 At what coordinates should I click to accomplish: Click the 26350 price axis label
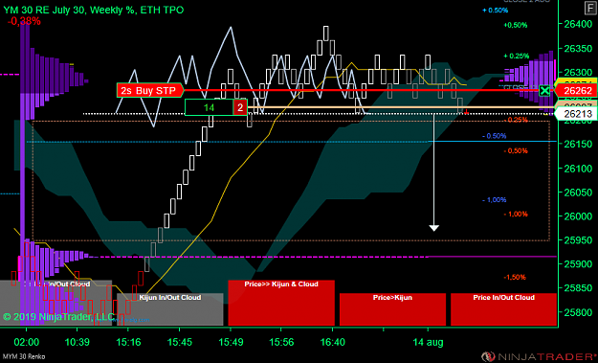[578, 49]
